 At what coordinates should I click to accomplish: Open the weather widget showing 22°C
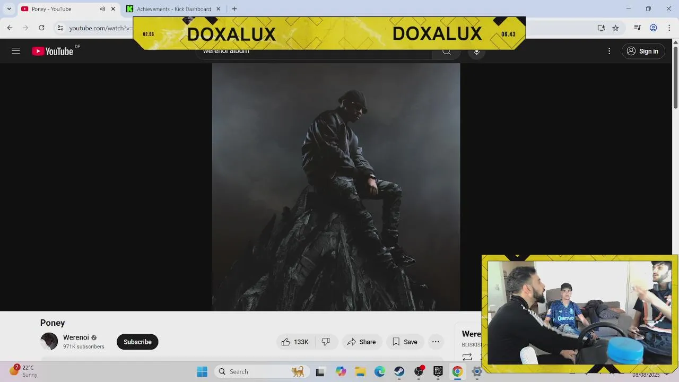[x=24, y=371]
